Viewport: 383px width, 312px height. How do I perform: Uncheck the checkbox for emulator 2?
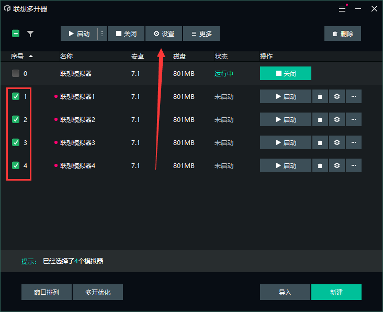tap(16, 119)
